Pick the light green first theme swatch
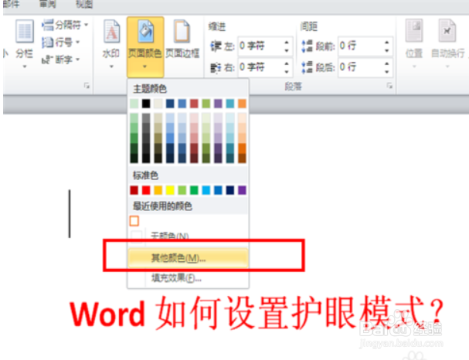 [x=134, y=104]
